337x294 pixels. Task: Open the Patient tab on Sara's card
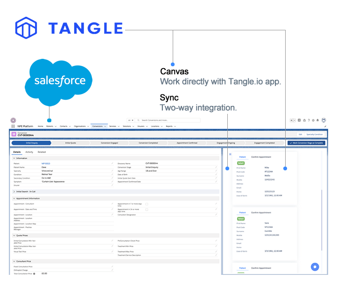[242, 212]
